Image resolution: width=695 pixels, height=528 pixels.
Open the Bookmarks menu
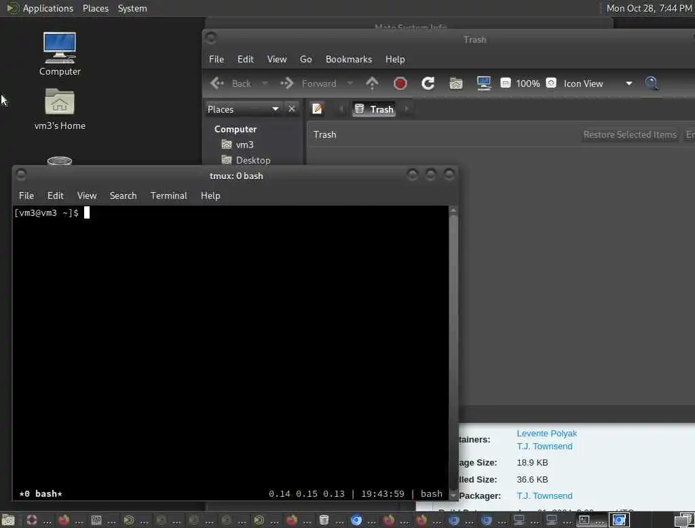[x=349, y=60]
